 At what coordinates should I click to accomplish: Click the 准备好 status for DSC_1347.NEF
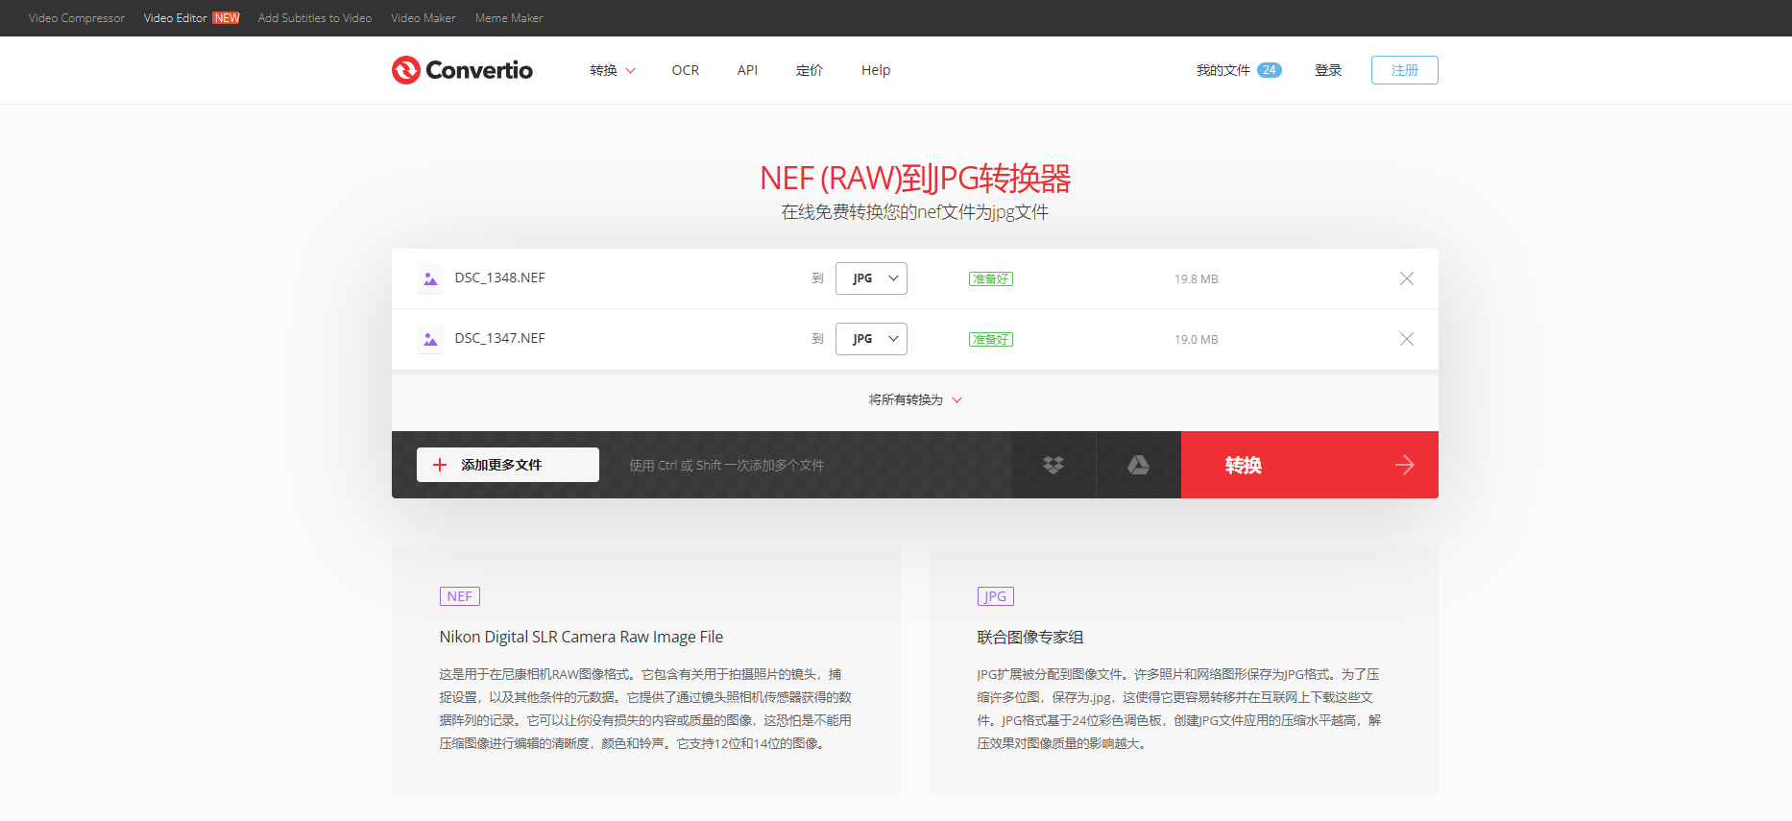coord(991,339)
